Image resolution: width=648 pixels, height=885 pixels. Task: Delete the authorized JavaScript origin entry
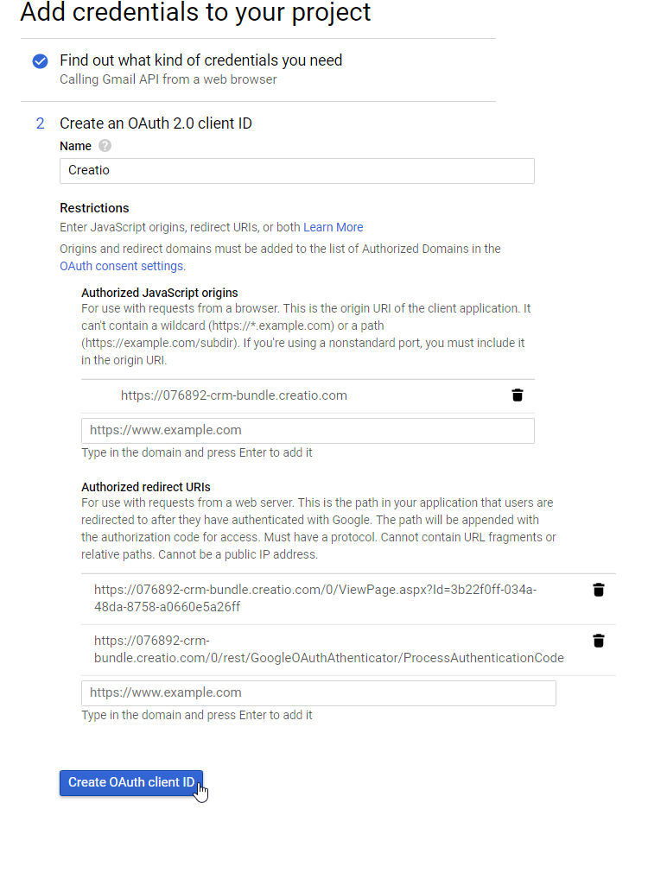tap(517, 395)
